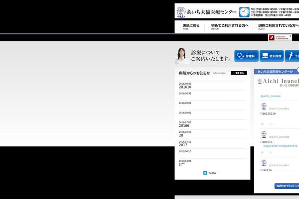
Task: Click the 一覧を見る black button
Action: click(239, 73)
